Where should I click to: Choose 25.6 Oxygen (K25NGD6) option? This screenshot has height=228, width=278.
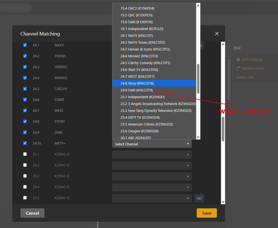tap(154, 131)
